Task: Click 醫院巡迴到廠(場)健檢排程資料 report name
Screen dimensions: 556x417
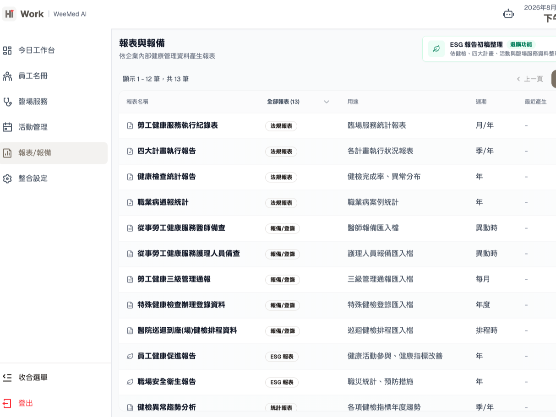Action: (x=187, y=330)
